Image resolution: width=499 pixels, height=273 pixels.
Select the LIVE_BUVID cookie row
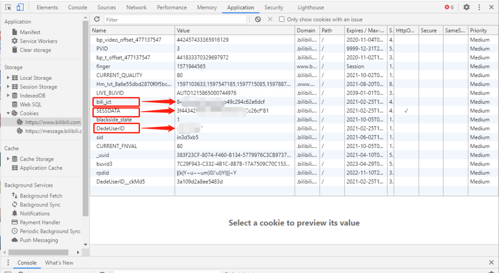point(294,93)
